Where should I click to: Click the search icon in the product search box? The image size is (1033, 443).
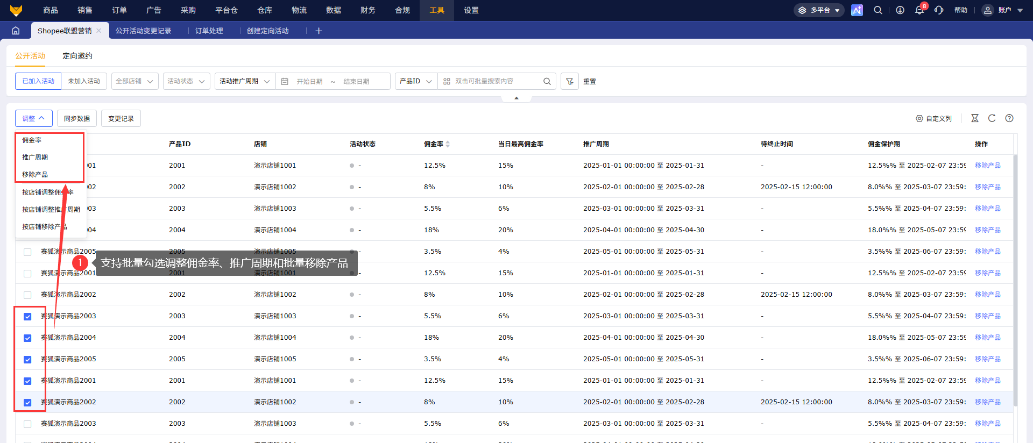(547, 81)
